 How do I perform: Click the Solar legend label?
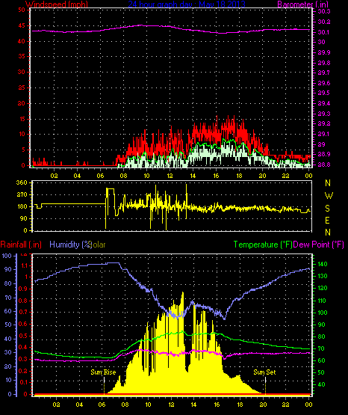coord(98,245)
